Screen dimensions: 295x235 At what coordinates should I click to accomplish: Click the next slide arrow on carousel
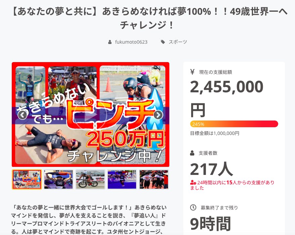coord(158,115)
